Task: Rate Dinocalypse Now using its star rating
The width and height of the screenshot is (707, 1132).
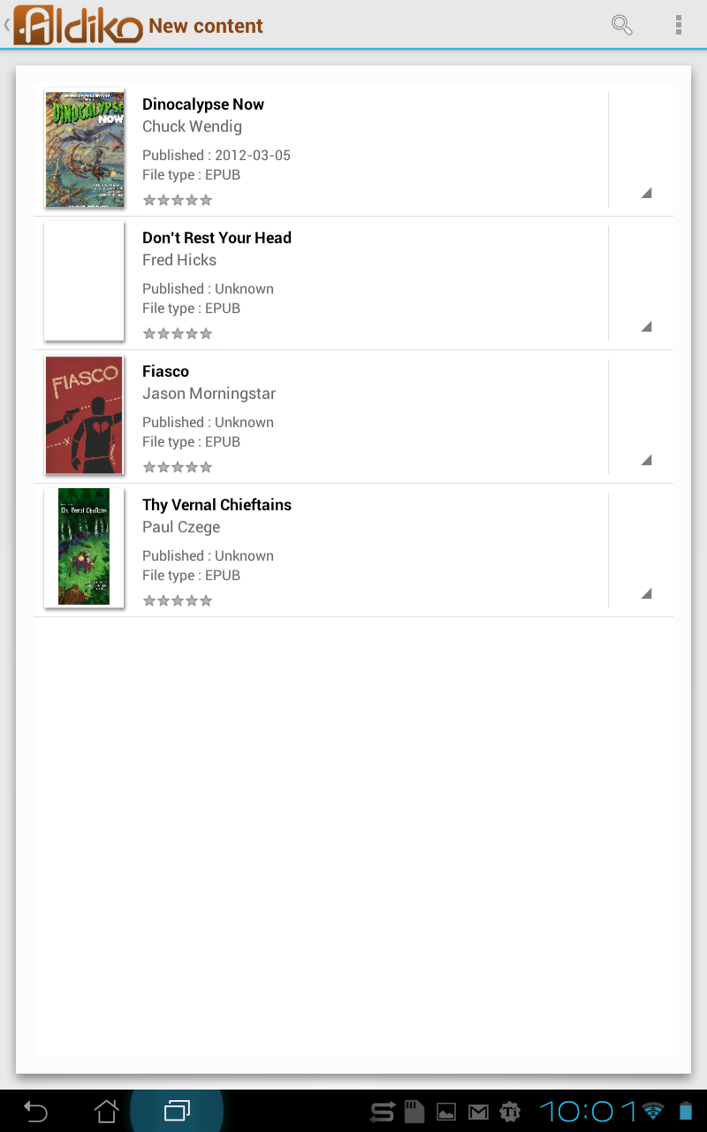Action: 178,200
